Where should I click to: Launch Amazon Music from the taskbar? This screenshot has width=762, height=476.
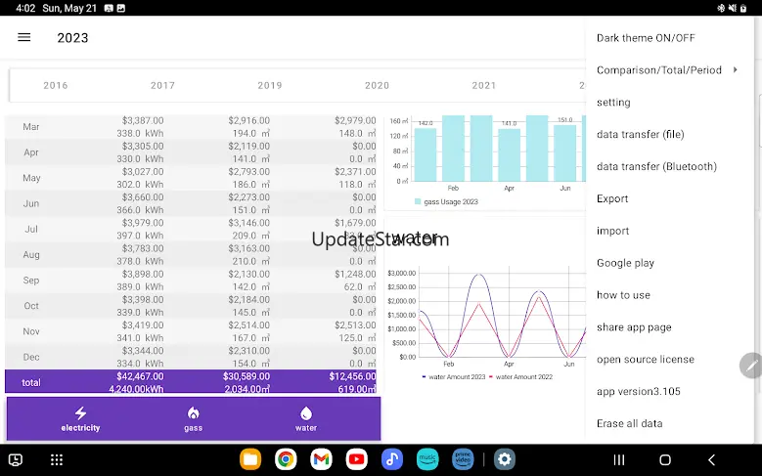pyautogui.click(x=427, y=459)
